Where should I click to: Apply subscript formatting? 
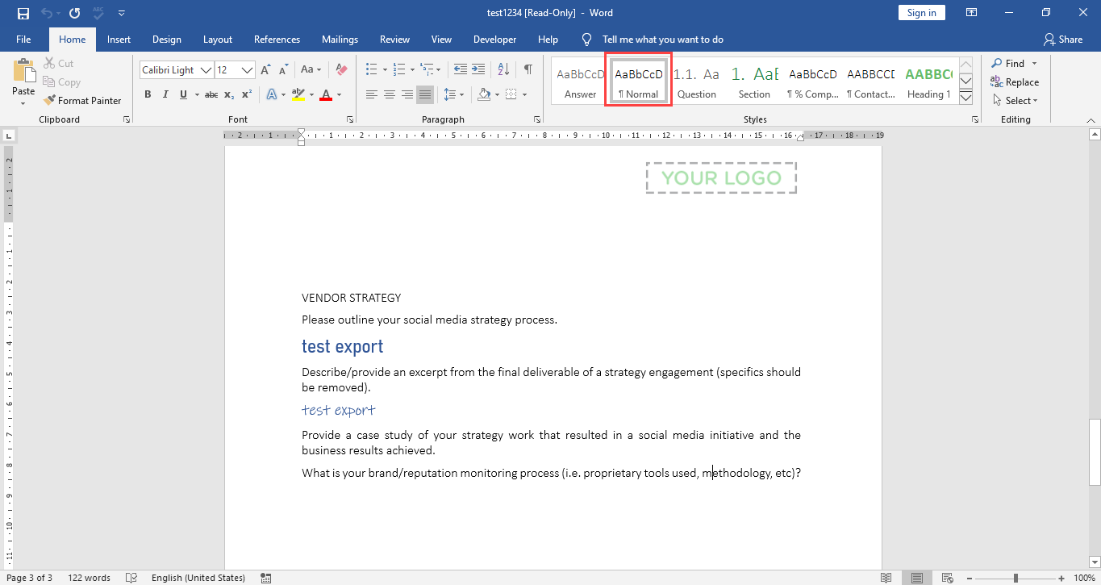tap(229, 94)
